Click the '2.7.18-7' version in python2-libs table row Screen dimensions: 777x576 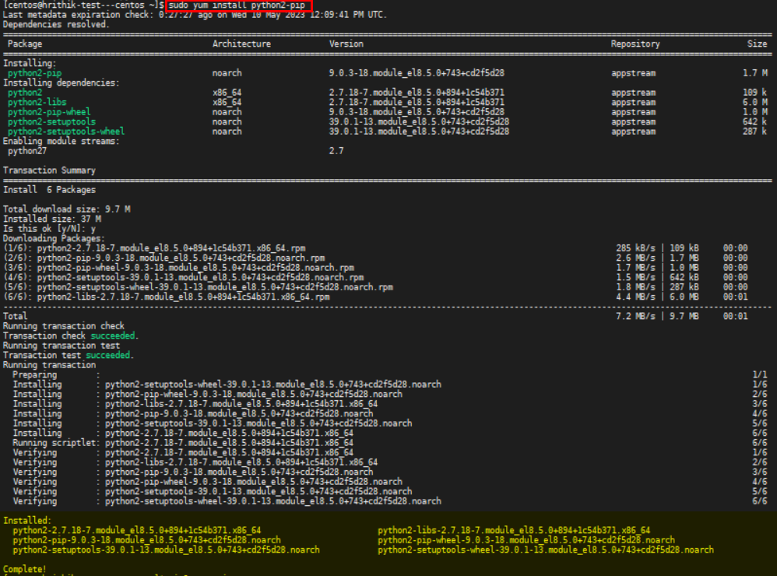pos(417,103)
